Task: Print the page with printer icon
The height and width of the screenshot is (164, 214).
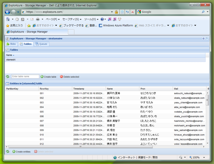Action: click(38, 19)
